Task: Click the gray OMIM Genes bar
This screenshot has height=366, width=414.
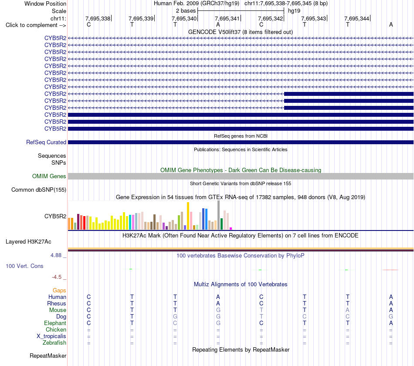Action: point(241,176)
